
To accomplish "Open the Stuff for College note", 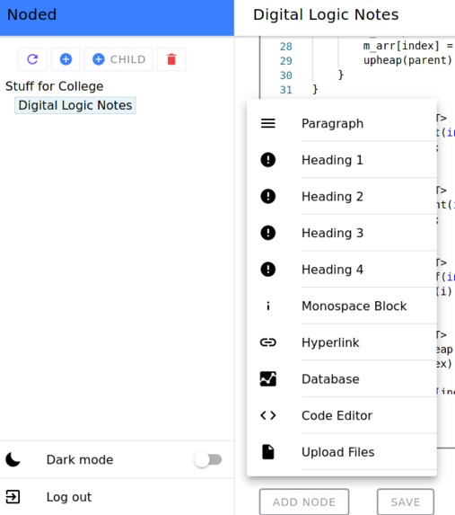I will 55,86.
